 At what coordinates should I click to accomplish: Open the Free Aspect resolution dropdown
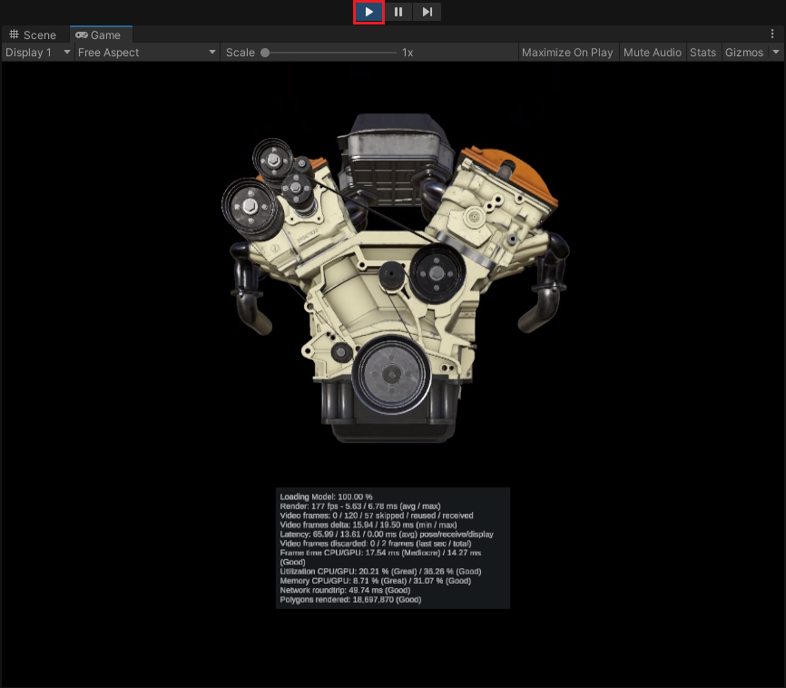point(145,52)
